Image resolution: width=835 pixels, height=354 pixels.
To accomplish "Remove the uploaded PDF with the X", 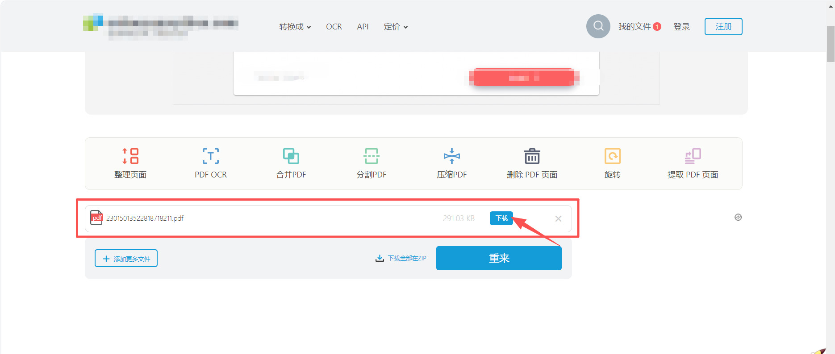I will [x=558, y=218].
